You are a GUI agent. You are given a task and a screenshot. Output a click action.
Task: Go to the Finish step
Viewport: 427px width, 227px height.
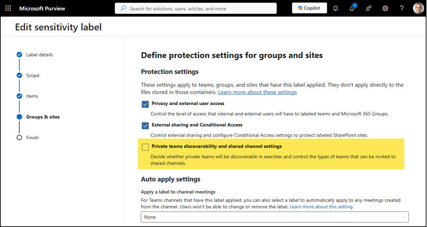click(x=33, y=137)
